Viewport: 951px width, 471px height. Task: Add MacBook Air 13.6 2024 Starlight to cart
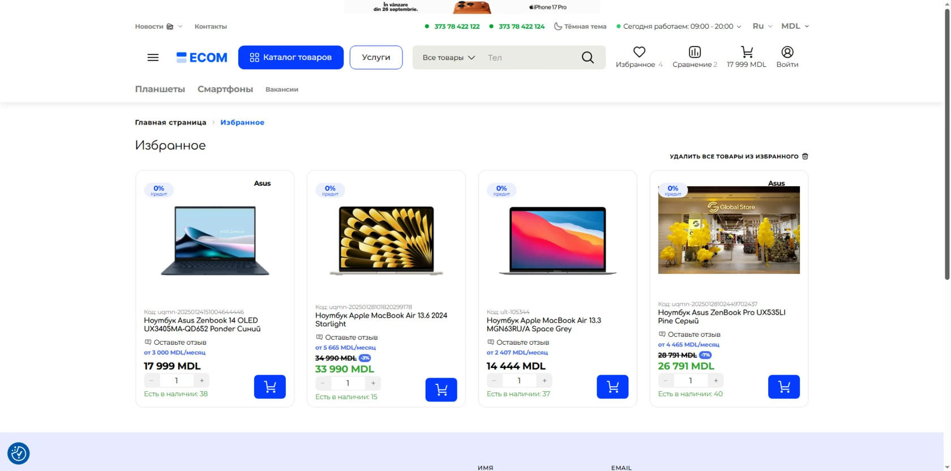click(441, 389)
